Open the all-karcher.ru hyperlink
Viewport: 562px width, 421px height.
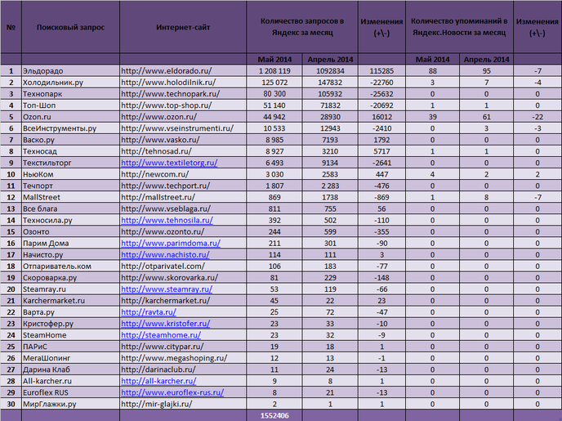158,381
